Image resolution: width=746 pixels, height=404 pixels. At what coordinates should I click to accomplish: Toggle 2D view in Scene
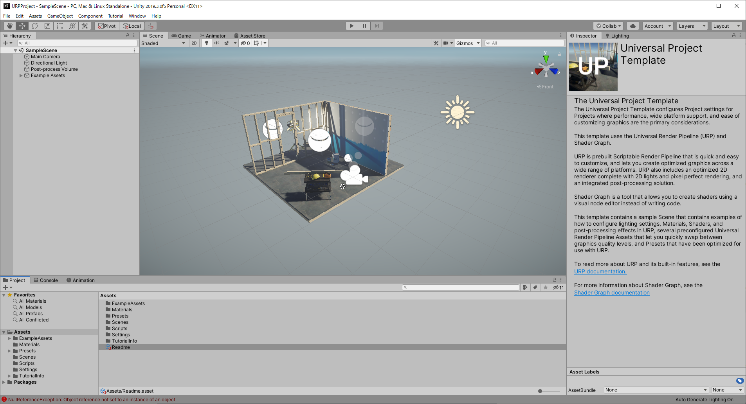click(x=194, y=43)
